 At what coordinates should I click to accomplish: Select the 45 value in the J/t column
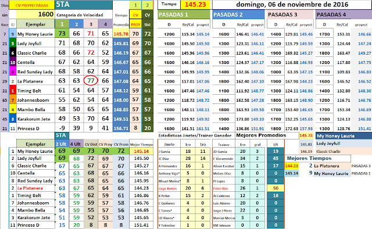tap(276, 159)
